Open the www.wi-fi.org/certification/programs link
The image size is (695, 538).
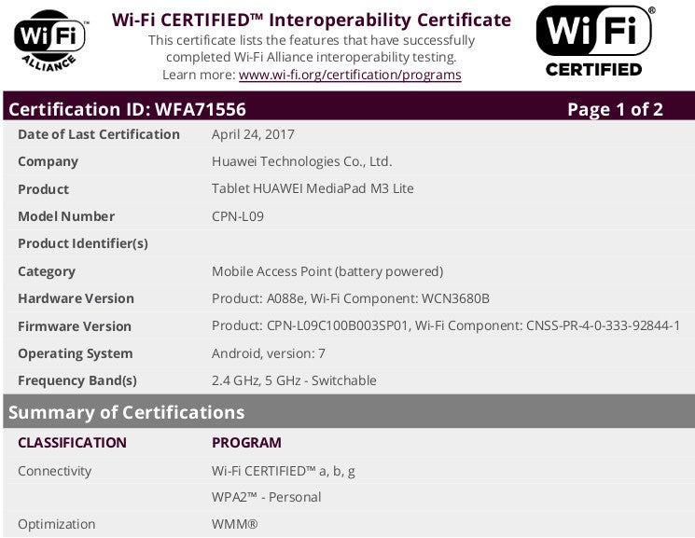[x=350, y=75]
